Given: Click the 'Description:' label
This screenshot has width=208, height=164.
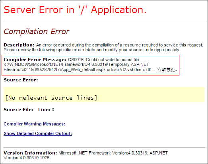Looking at the screenshot, I should (x=19, y=45).
